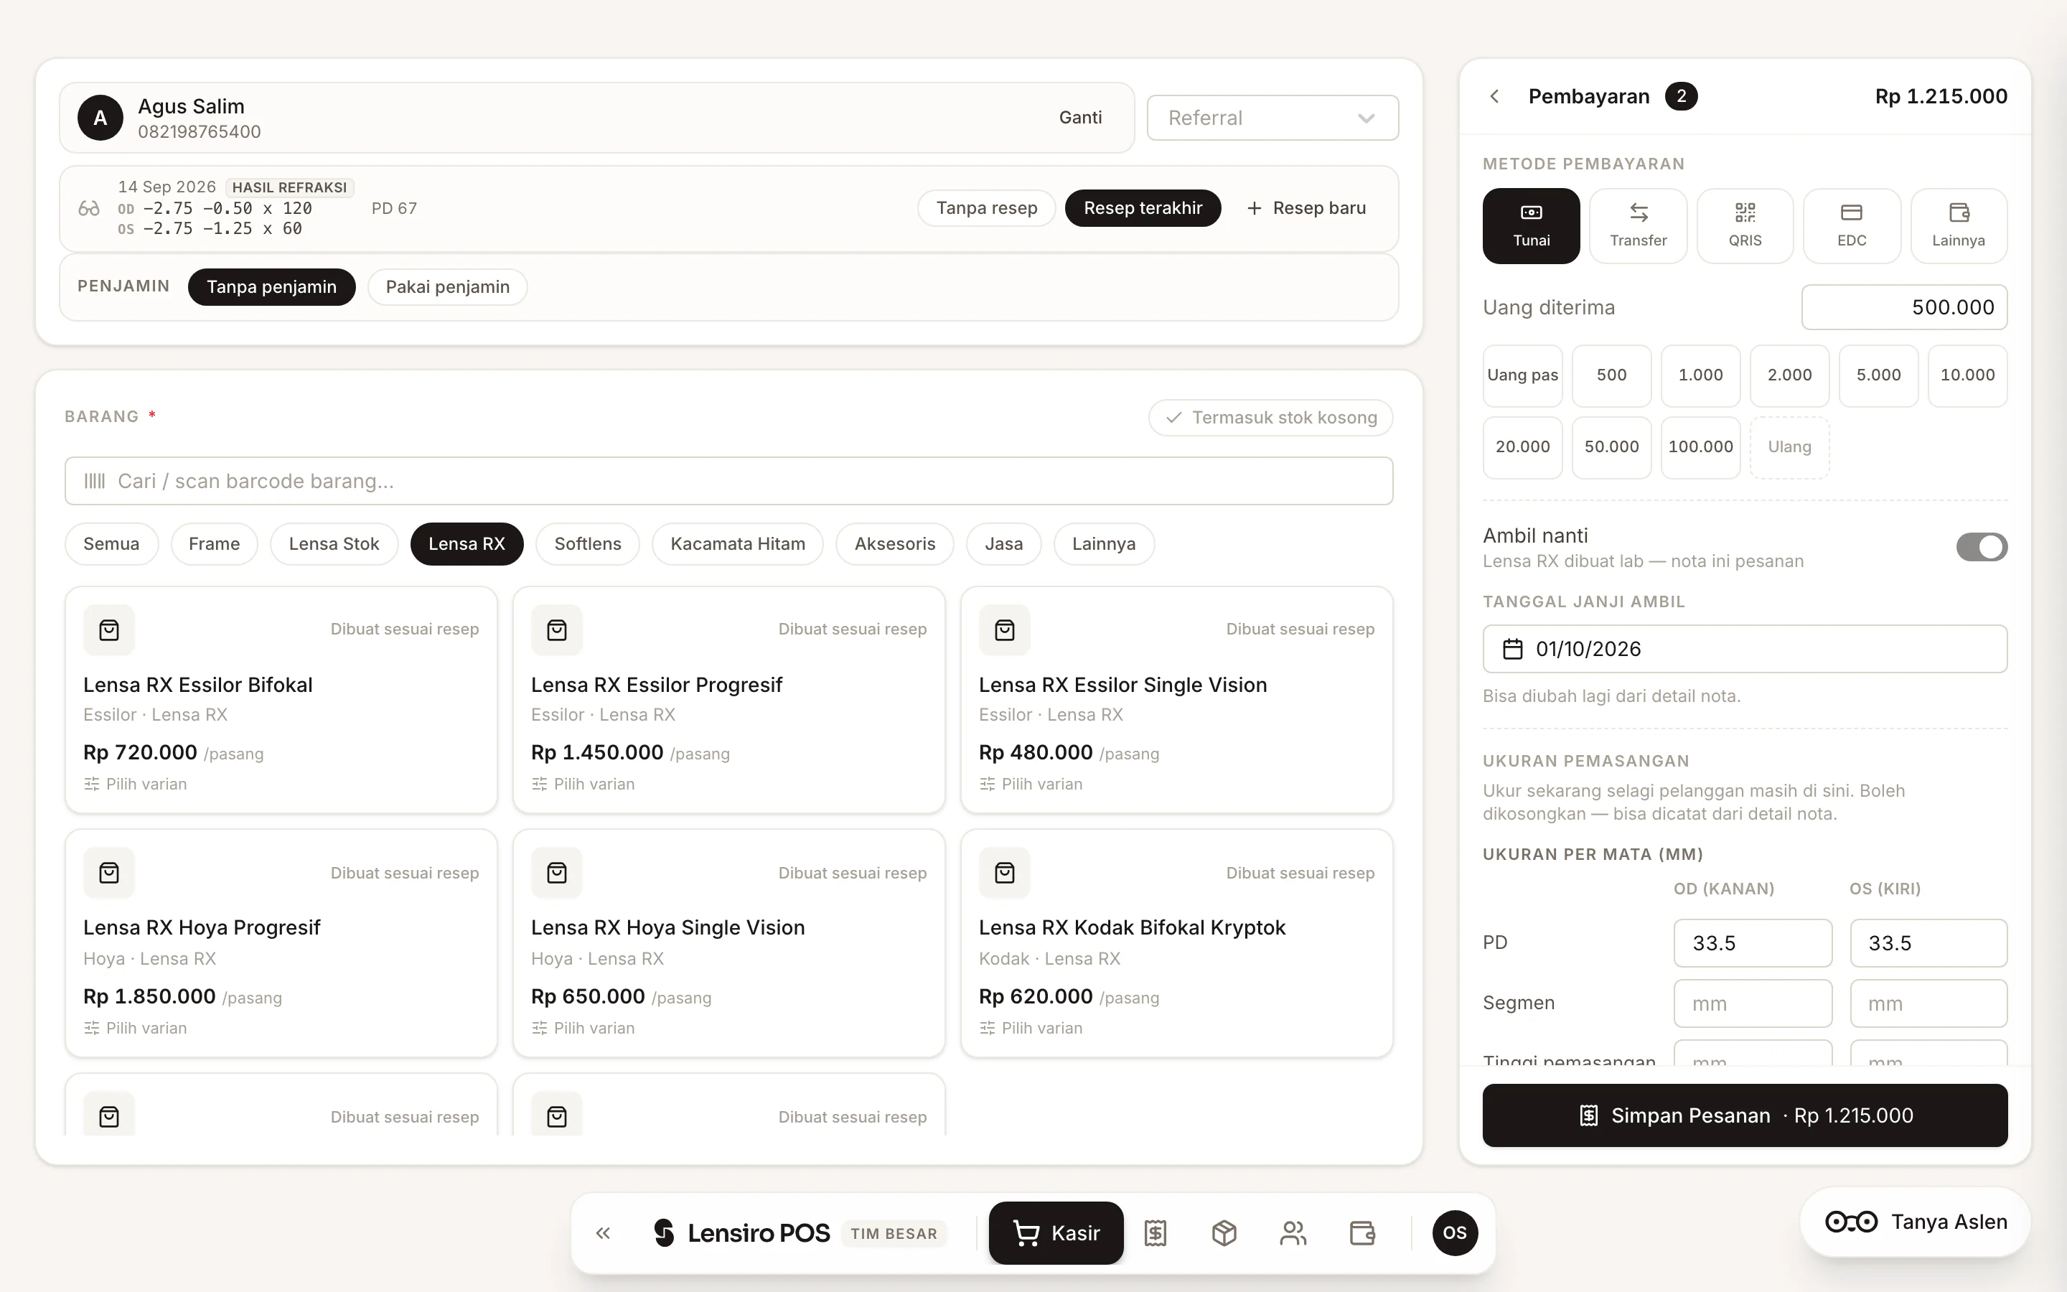Toggle the Ambil nanti switch
2067x1292 pixels.
tap(1982, 547)
